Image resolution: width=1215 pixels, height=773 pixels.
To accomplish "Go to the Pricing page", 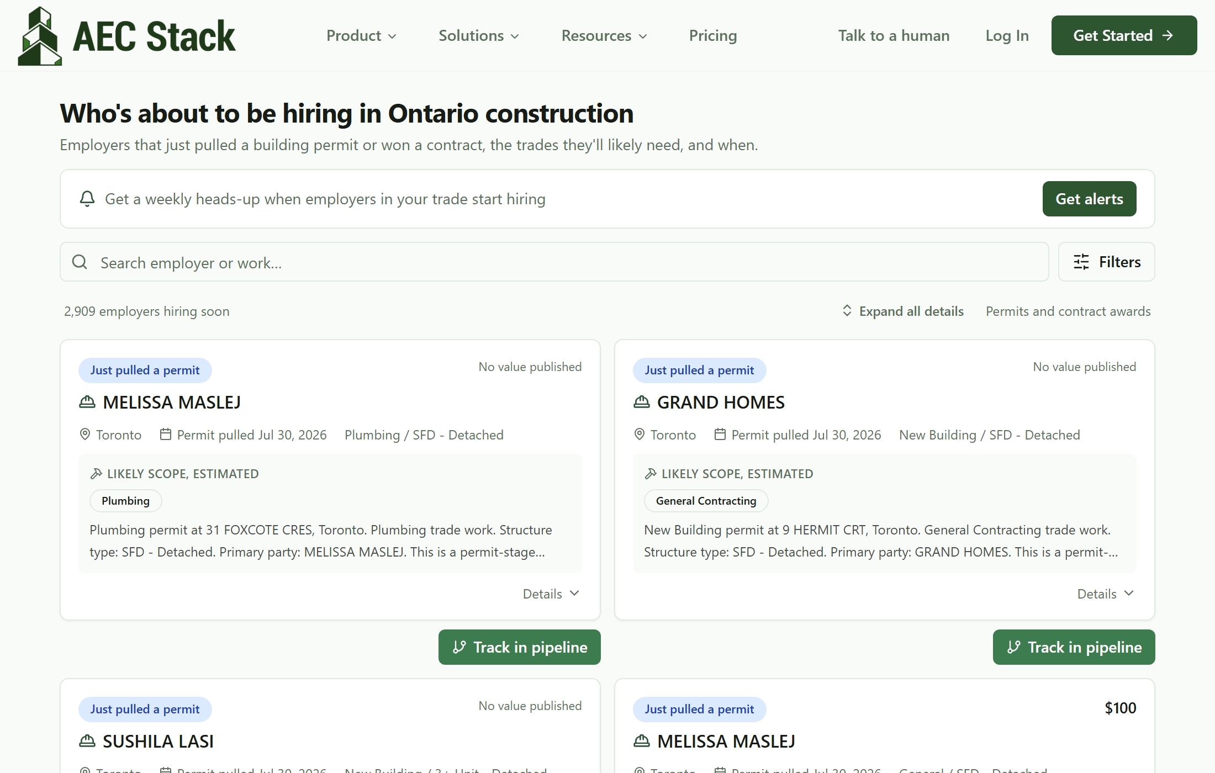I will [713, 36].
